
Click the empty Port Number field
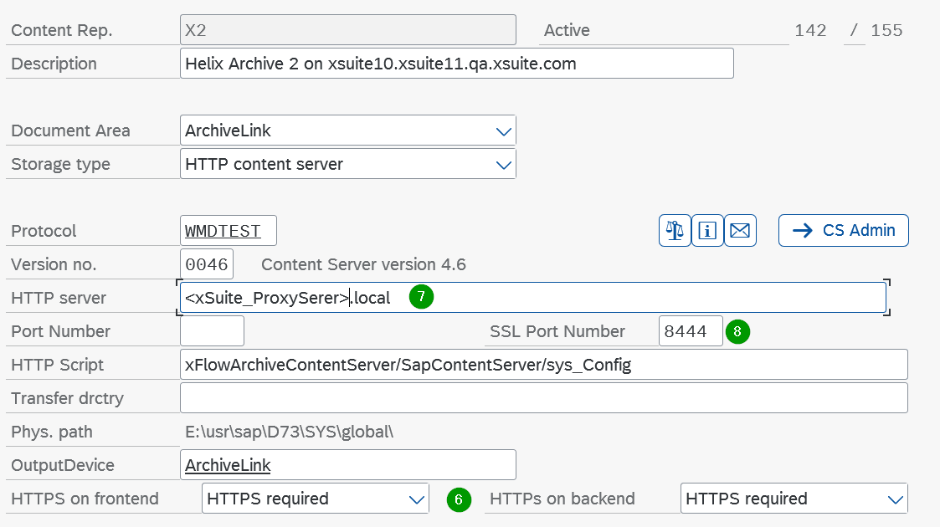point(212,331)
